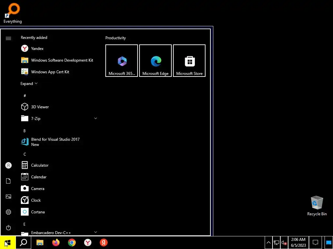Open the clock showing 2:06 AM
Viewport: 333px width, 249px height.
click(x=299, y=243)
